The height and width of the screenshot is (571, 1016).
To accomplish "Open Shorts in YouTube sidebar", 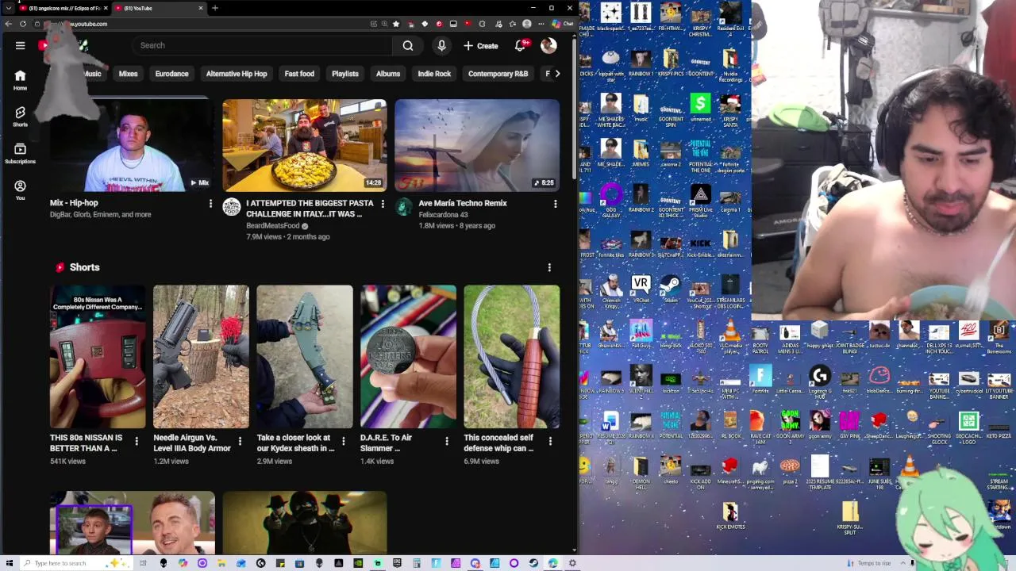I will (x=20, y=117).
